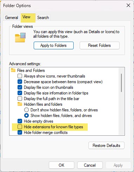
Task: Click the Files and Folders label
Action: point(31,70)
